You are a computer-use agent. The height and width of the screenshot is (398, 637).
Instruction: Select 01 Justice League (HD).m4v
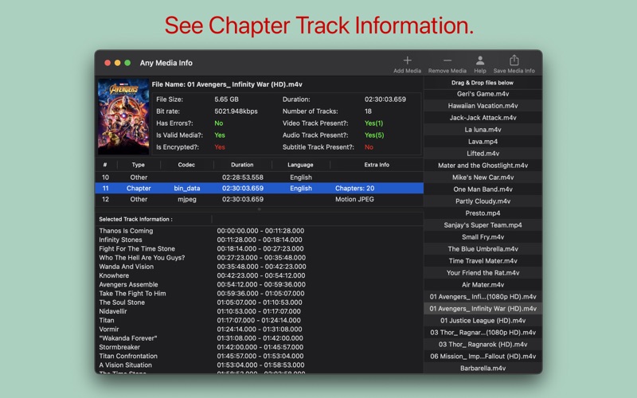point(483,321)
